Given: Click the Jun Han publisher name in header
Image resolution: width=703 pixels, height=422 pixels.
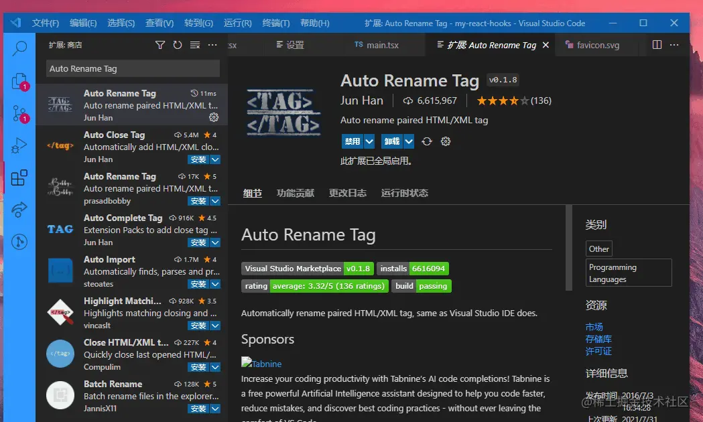Looking at the screenshot, I should [361, 100].
